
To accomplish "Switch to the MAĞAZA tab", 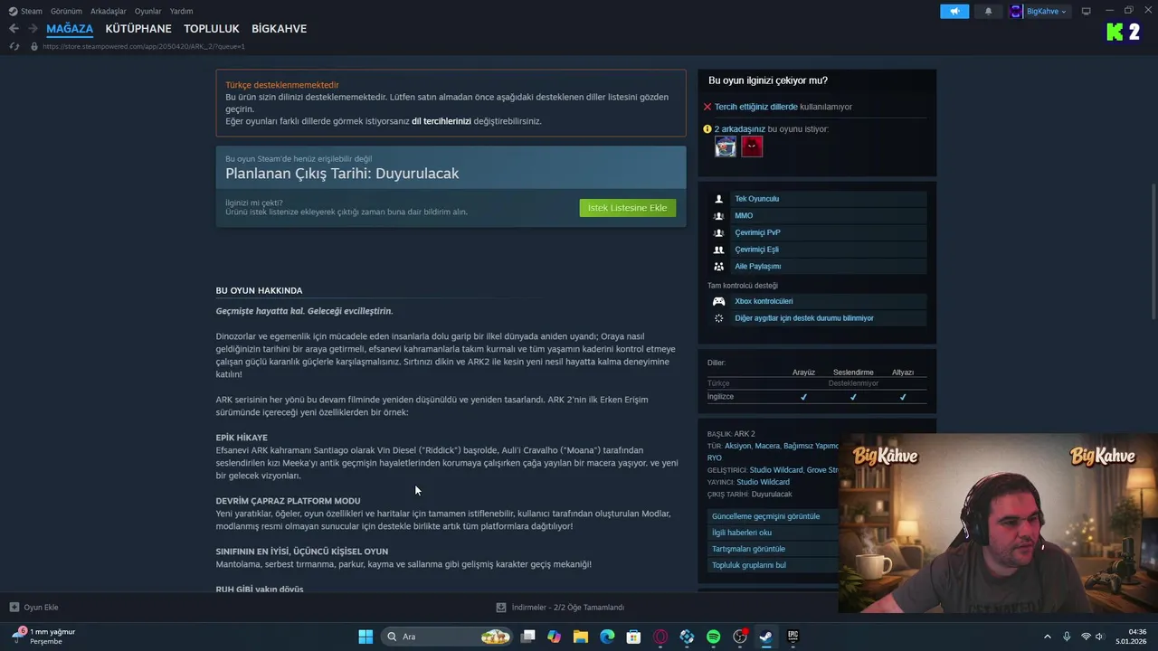I will [70, 29].
